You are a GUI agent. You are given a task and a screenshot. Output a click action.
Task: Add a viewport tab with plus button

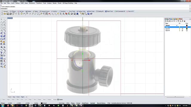[x=26, y=97]
